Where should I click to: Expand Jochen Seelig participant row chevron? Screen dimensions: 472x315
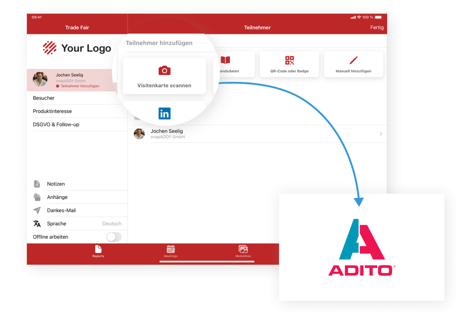[x=381, y=134]
